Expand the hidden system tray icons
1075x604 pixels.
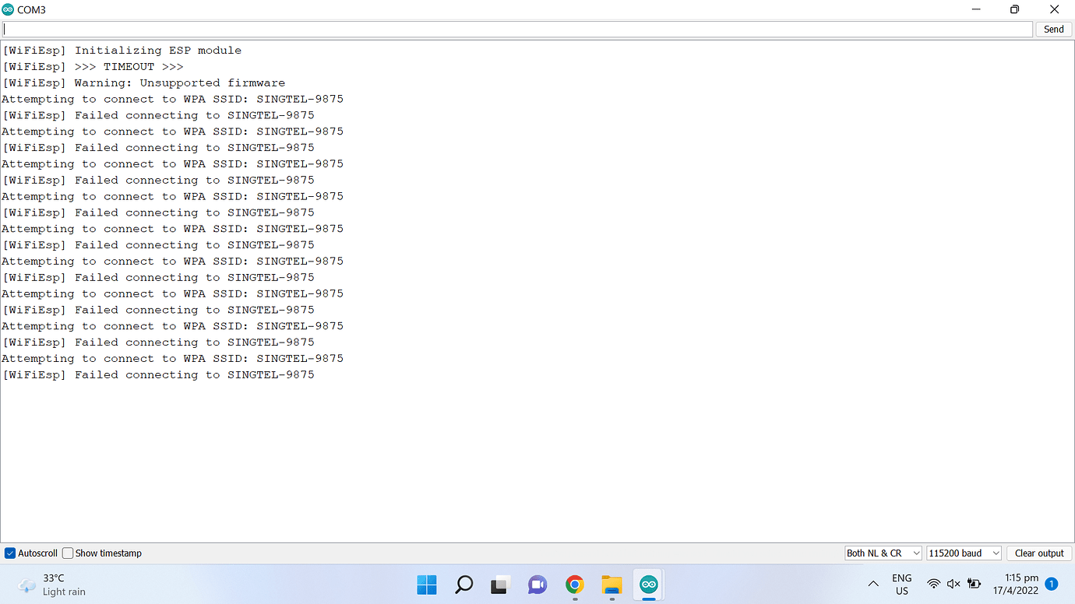tap(873, 583)
